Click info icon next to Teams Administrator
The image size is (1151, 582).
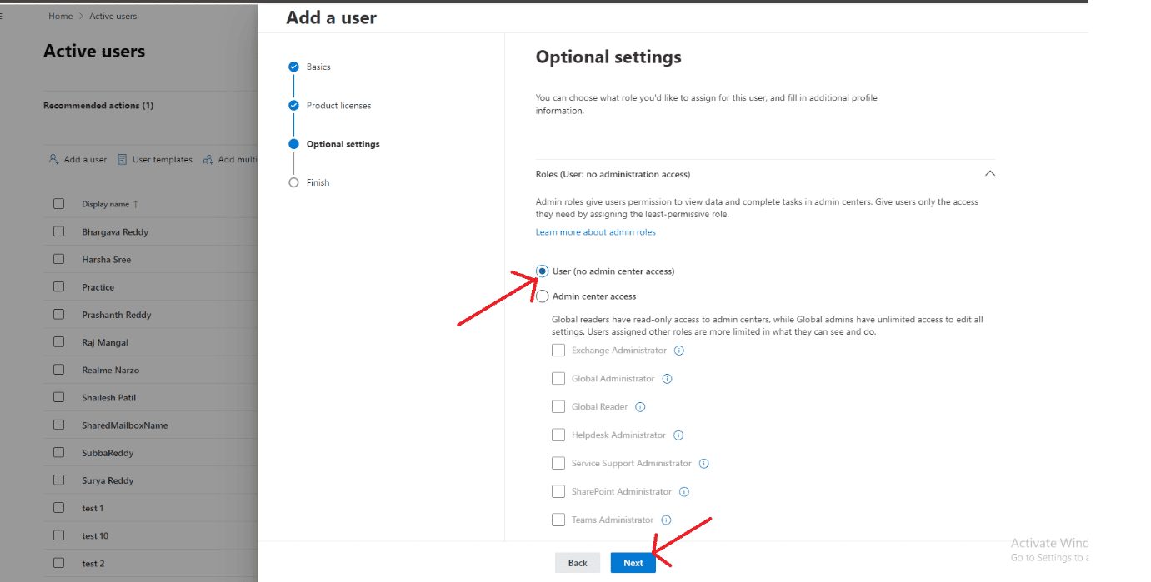[666, 520]
